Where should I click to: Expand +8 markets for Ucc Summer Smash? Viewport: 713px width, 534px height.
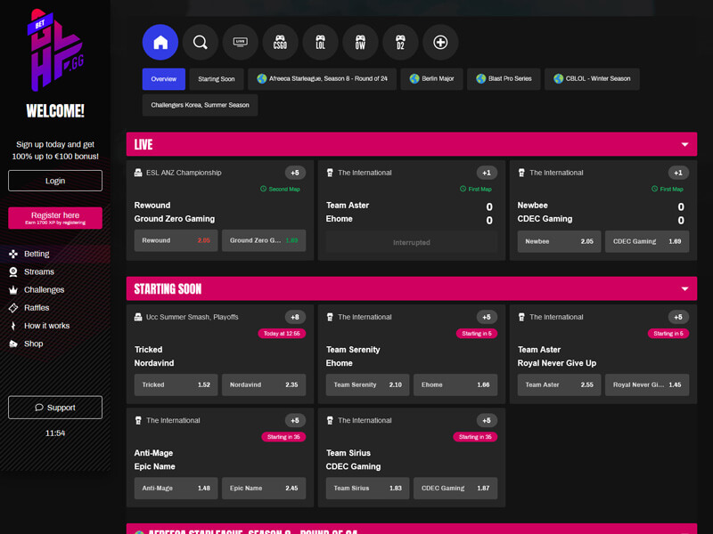click(x=295, y=317)
